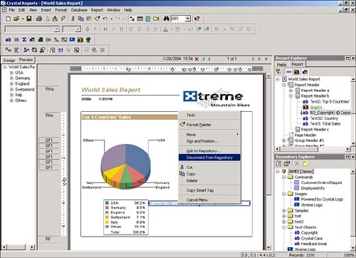Click the binoculars Find icon
Image resolution: width=356 pixels, height=258 pixels.
tap(167, 19)
